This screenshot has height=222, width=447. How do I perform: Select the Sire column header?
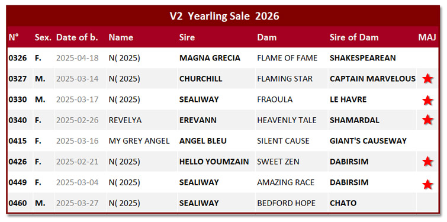[x=187, y=37]
